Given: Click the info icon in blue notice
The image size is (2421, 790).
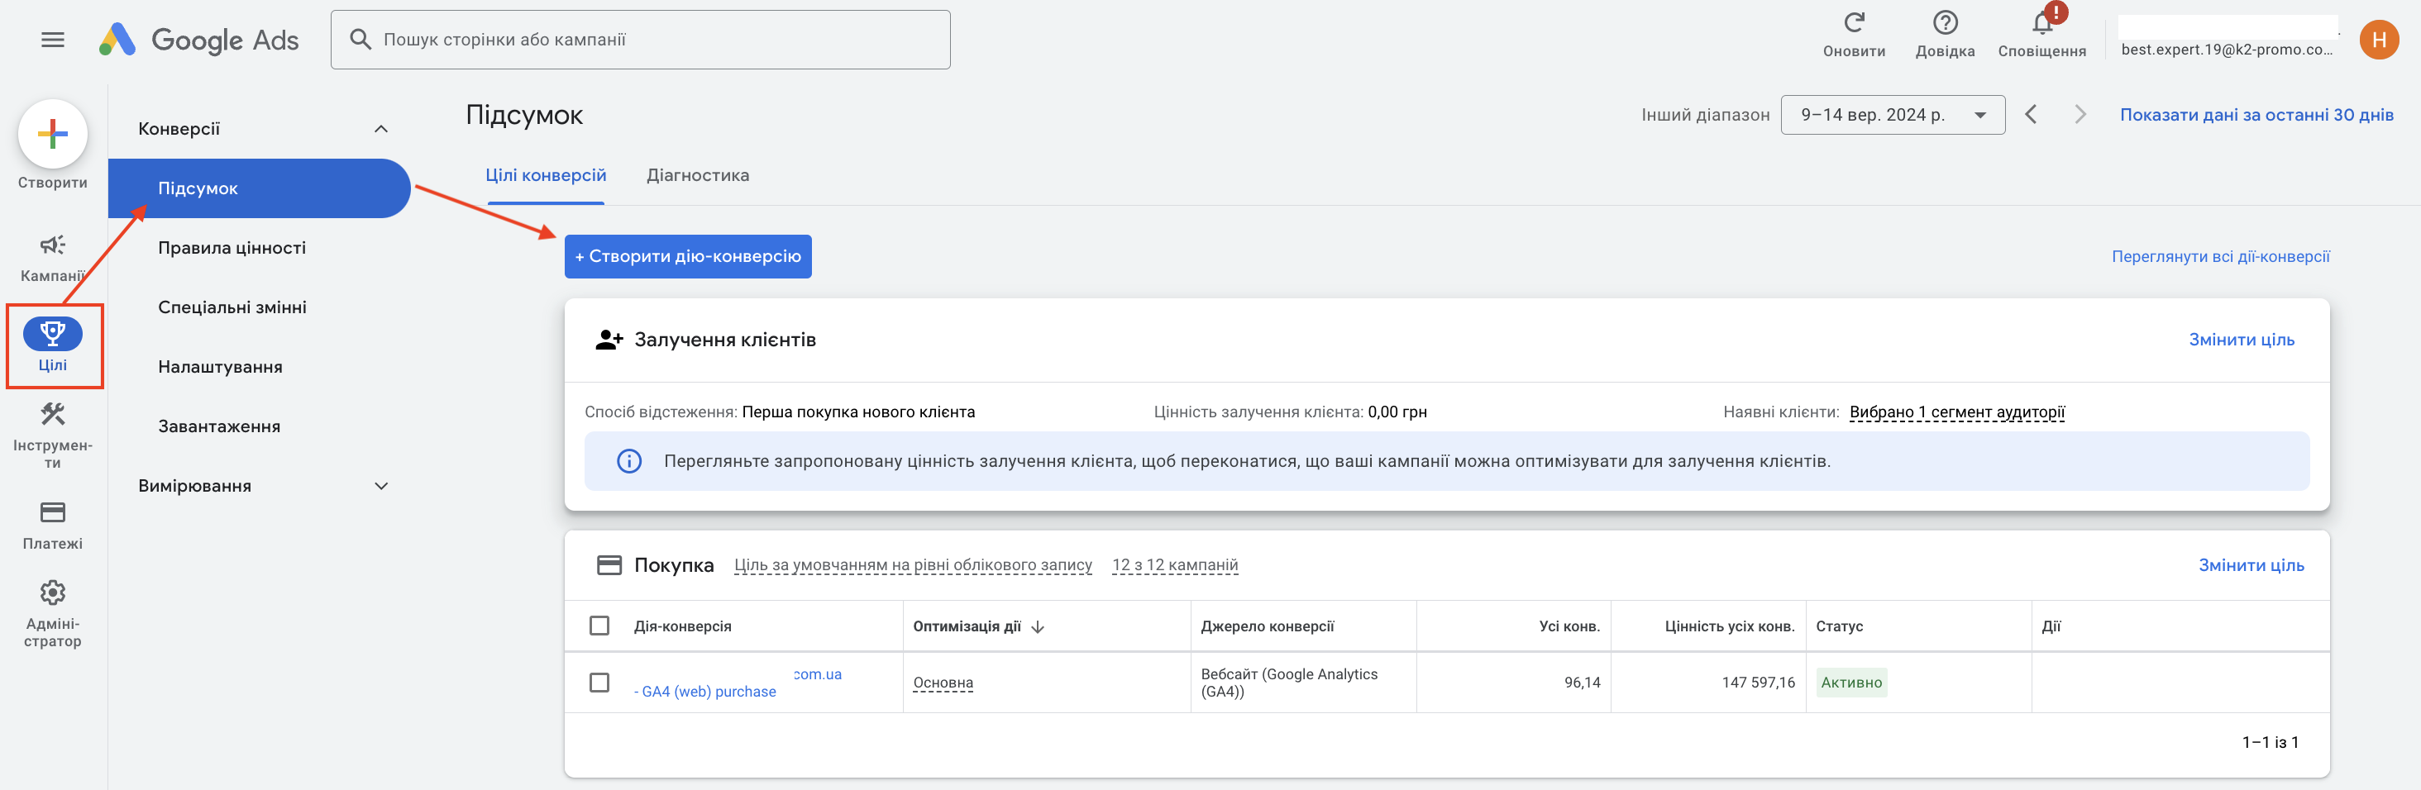Looking at the screenshot, I should pyautogui.click(x=628, y=461).
